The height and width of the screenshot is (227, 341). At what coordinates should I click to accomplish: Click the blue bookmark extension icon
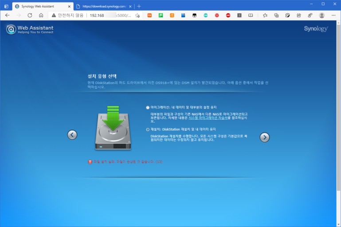tap(183, 15)
